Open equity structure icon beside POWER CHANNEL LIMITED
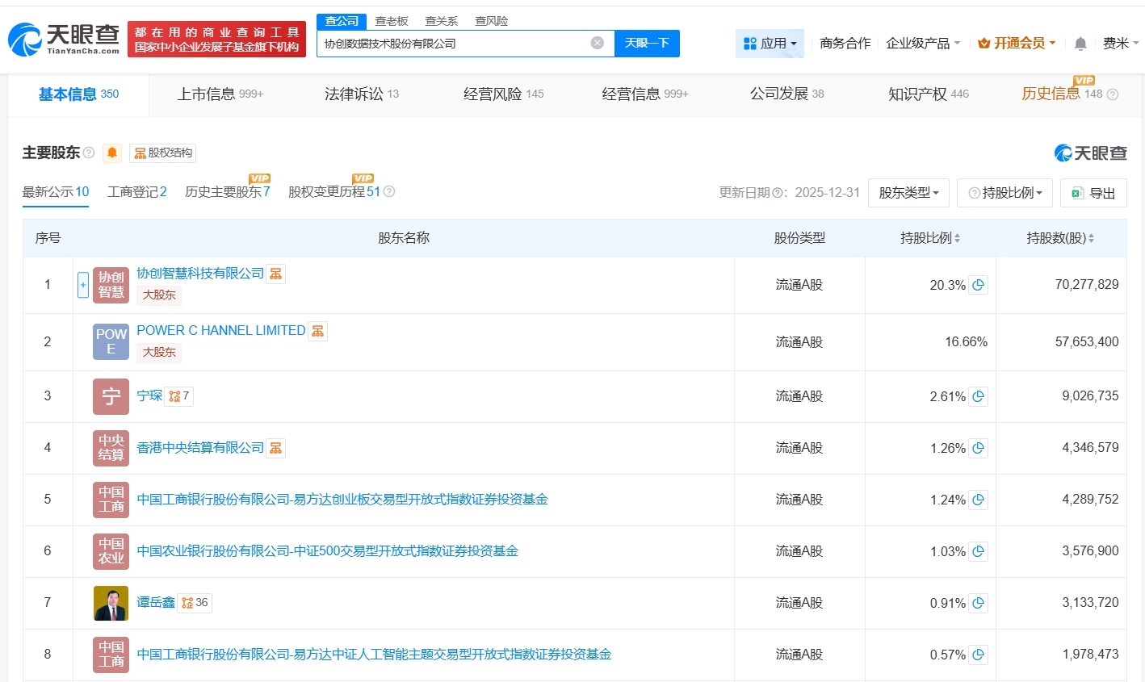1145x682 pixels. (317, 331)
